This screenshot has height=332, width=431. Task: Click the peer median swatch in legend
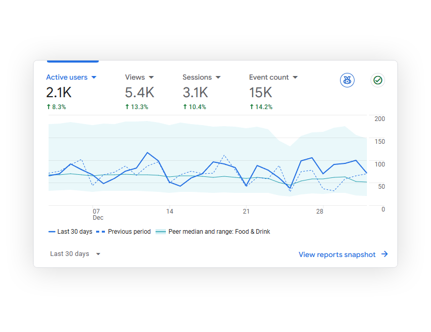coord(161,232)
